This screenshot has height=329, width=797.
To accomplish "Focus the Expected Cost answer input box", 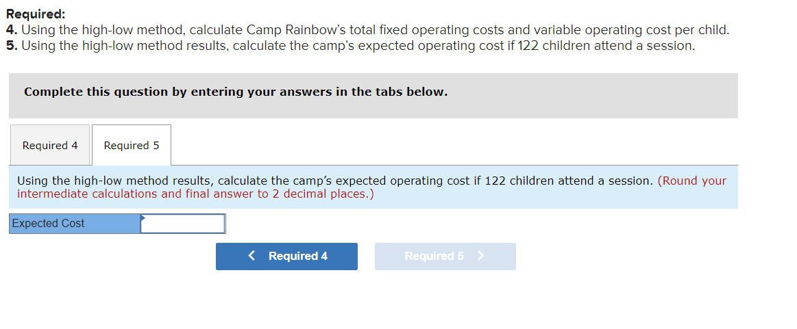I will click(x=183, y=224).
